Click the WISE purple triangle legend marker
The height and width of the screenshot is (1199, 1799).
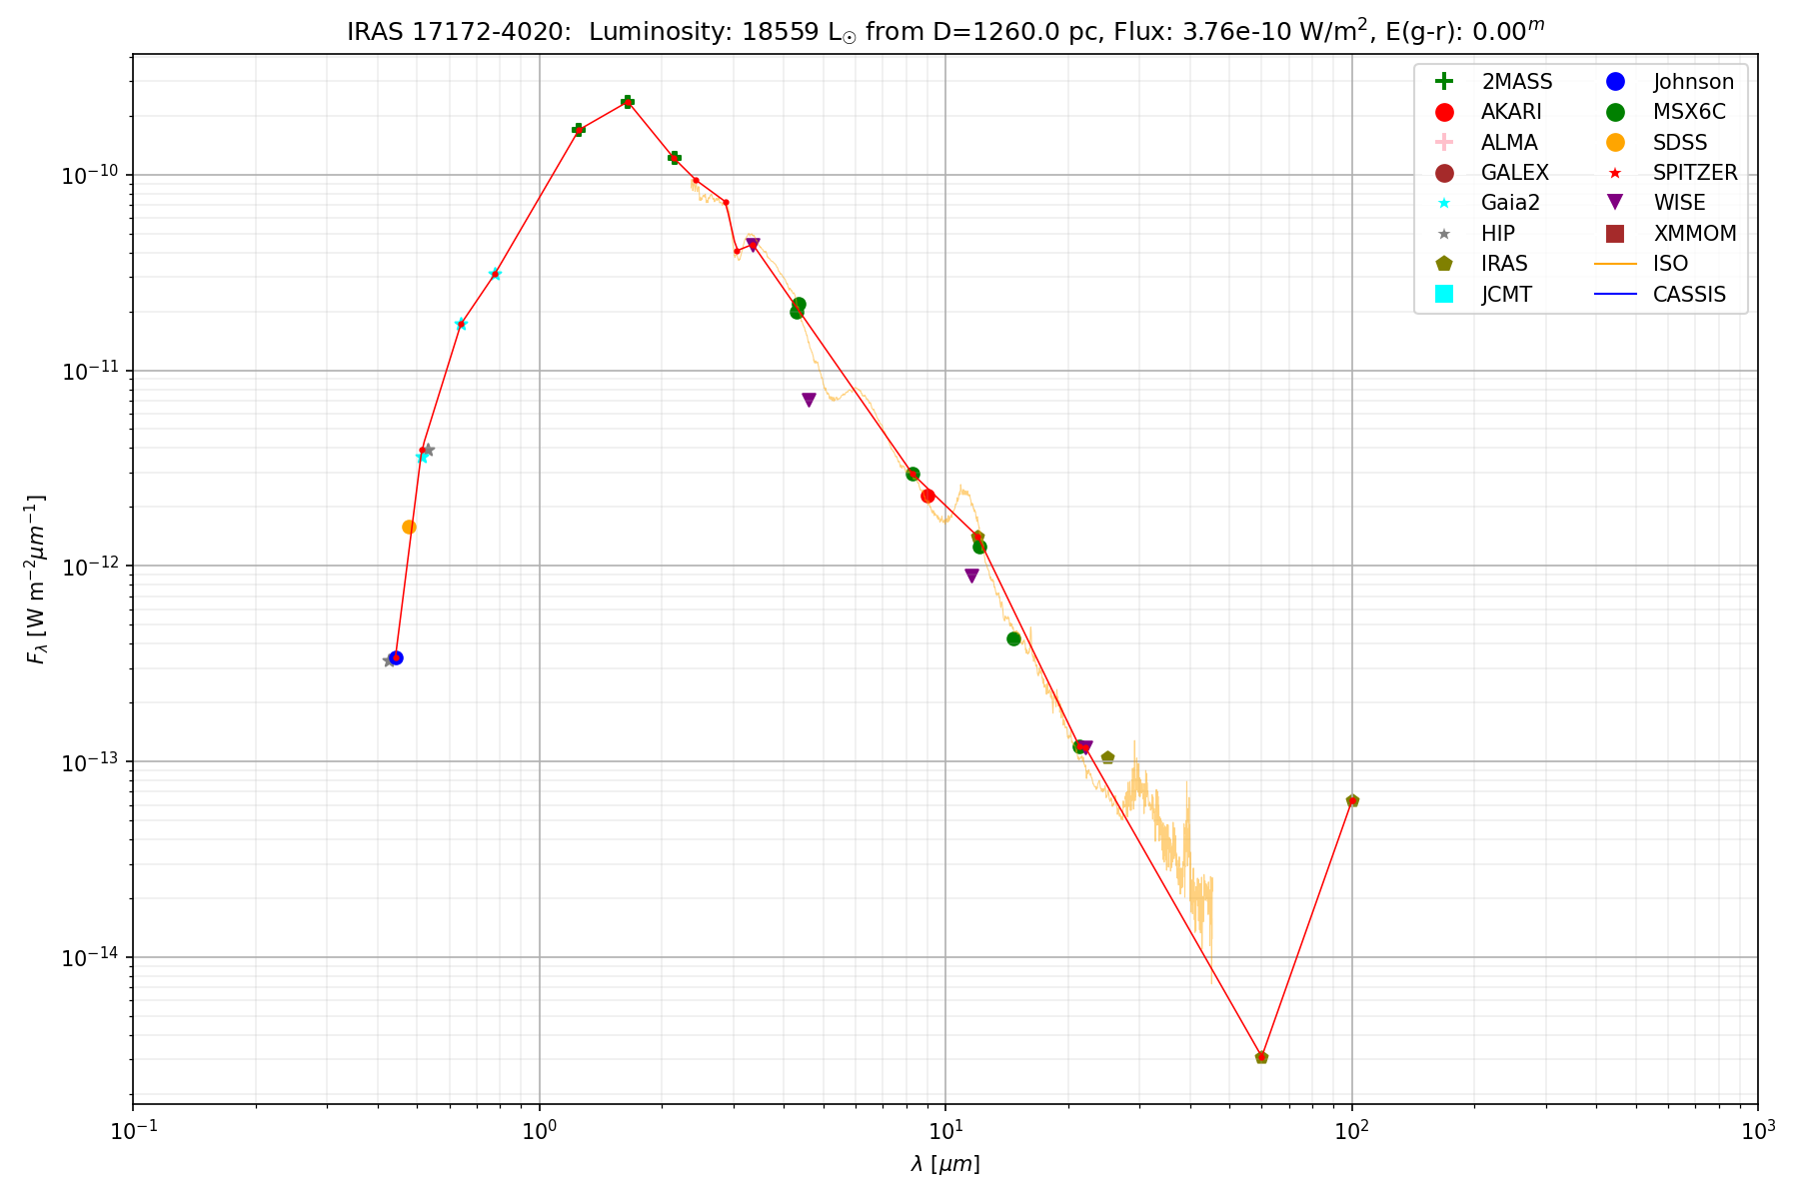point(1615,203)
